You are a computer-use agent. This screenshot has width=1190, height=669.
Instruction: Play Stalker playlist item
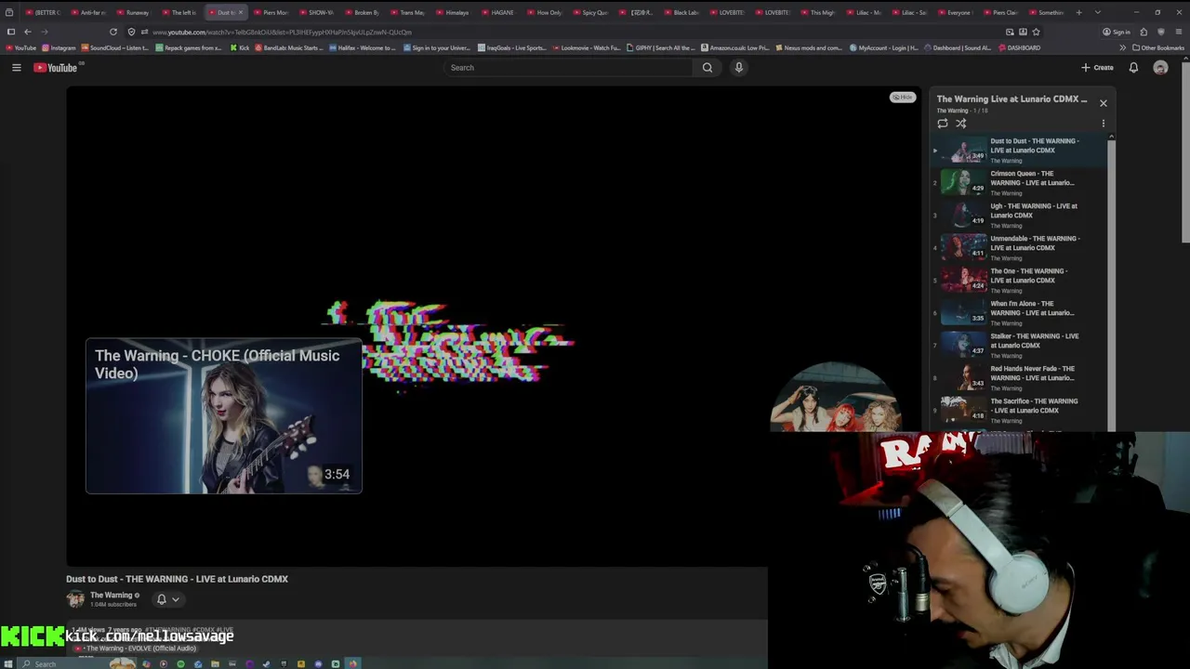(x=1019, y=346)
